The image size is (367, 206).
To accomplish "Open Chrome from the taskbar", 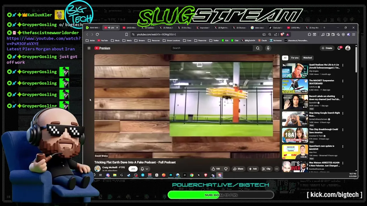I will tap(192, 175).
